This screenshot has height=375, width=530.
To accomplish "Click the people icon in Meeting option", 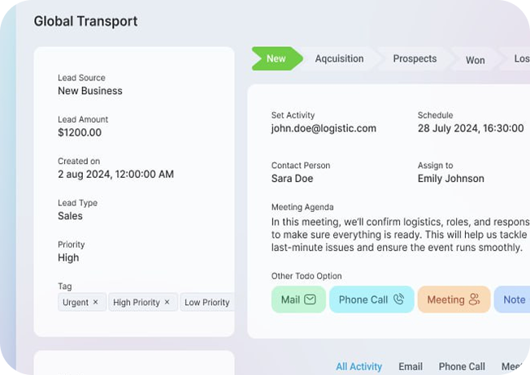I will 475,300.
